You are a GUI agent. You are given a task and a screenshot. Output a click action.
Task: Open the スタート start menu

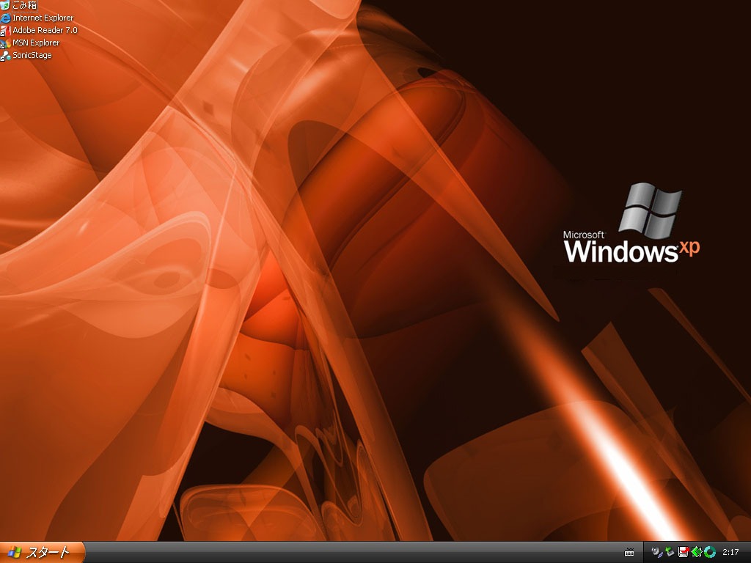[x=42, y=553]
